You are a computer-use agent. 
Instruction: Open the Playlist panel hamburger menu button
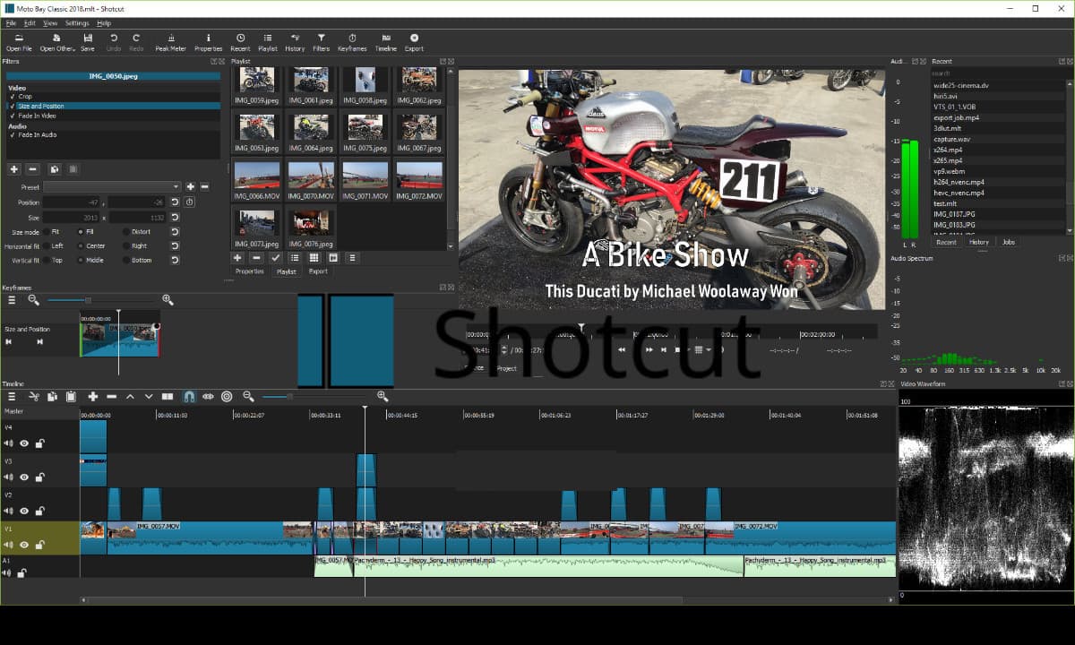pyautogui.click(x=352, y=258)
